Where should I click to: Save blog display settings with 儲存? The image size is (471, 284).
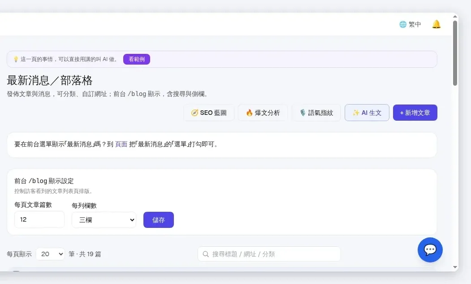pos(159,220)
